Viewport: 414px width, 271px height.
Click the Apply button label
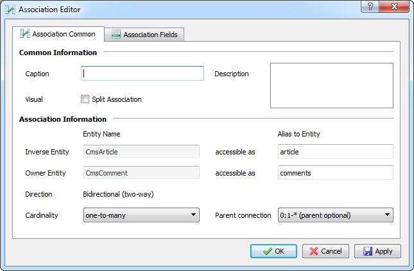384,251
